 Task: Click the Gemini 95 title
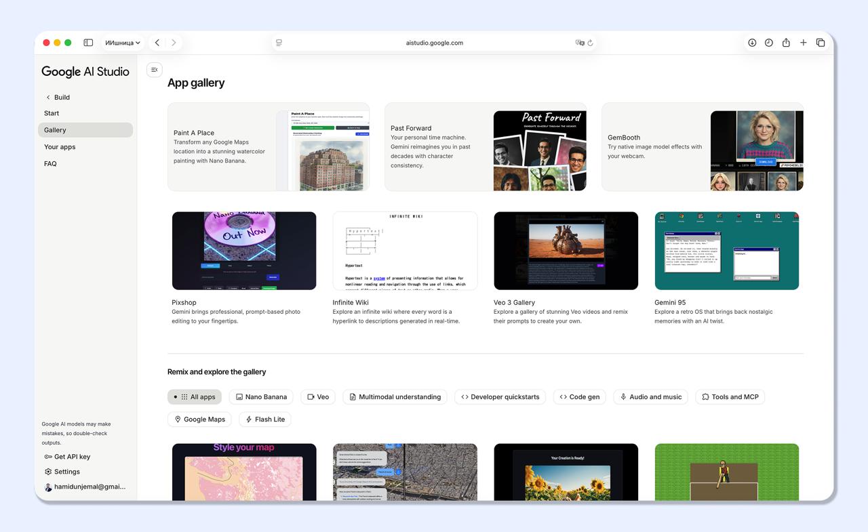click(x=670, y=303)
